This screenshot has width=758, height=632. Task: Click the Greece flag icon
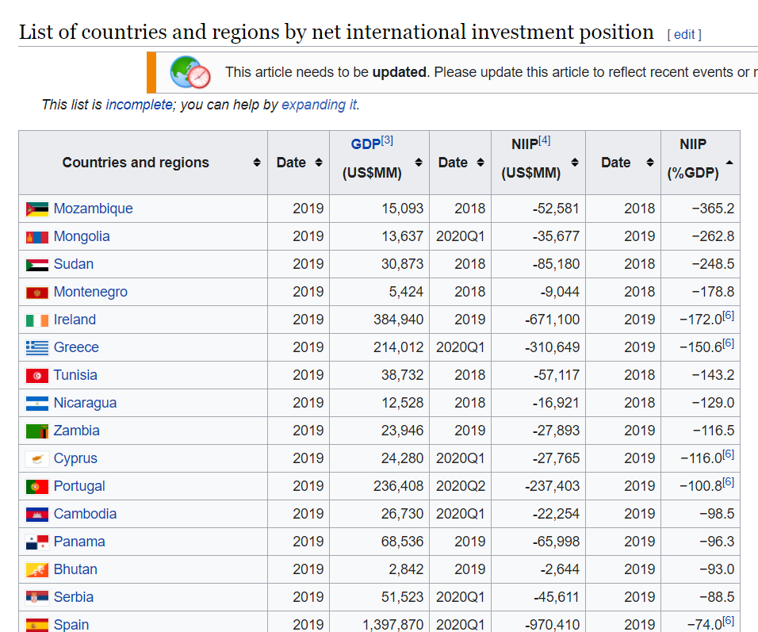36,348
